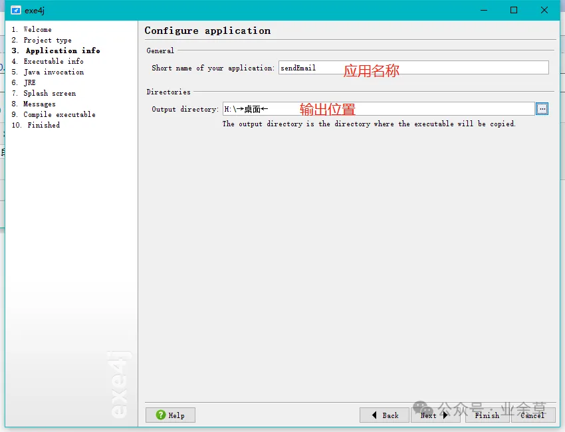Screen dimensions: 565x432
Task: Browse for output directory via ellipsis button
Action: [542, 109]
